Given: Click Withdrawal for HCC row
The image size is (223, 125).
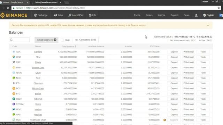Looking at the screenshot, I should click(189, 120).
